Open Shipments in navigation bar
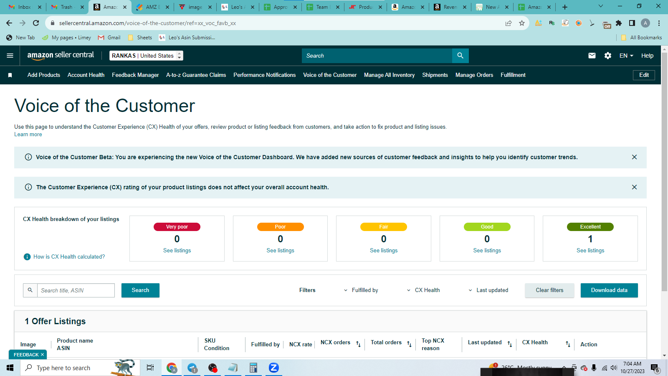Viewport: 668px width, 376px height. tap(435, 75)
